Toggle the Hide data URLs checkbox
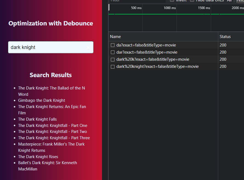The image size is (244, 180). [192, 1]
